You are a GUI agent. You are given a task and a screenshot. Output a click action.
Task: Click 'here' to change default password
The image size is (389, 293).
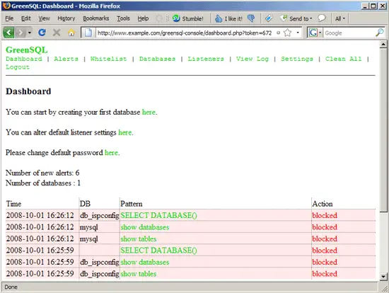point(111,152)
